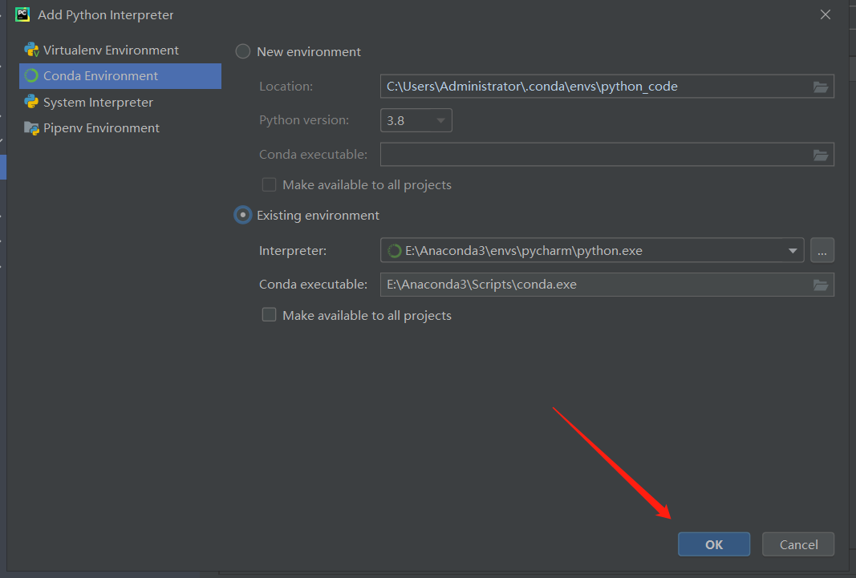The width and height of the screenshot is (856, 578).
Task: Enable Make available to all projects under Existing environment
Action: (269, 314)
